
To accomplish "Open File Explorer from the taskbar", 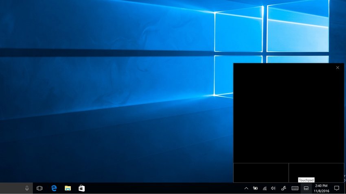I will click(68, 188).
